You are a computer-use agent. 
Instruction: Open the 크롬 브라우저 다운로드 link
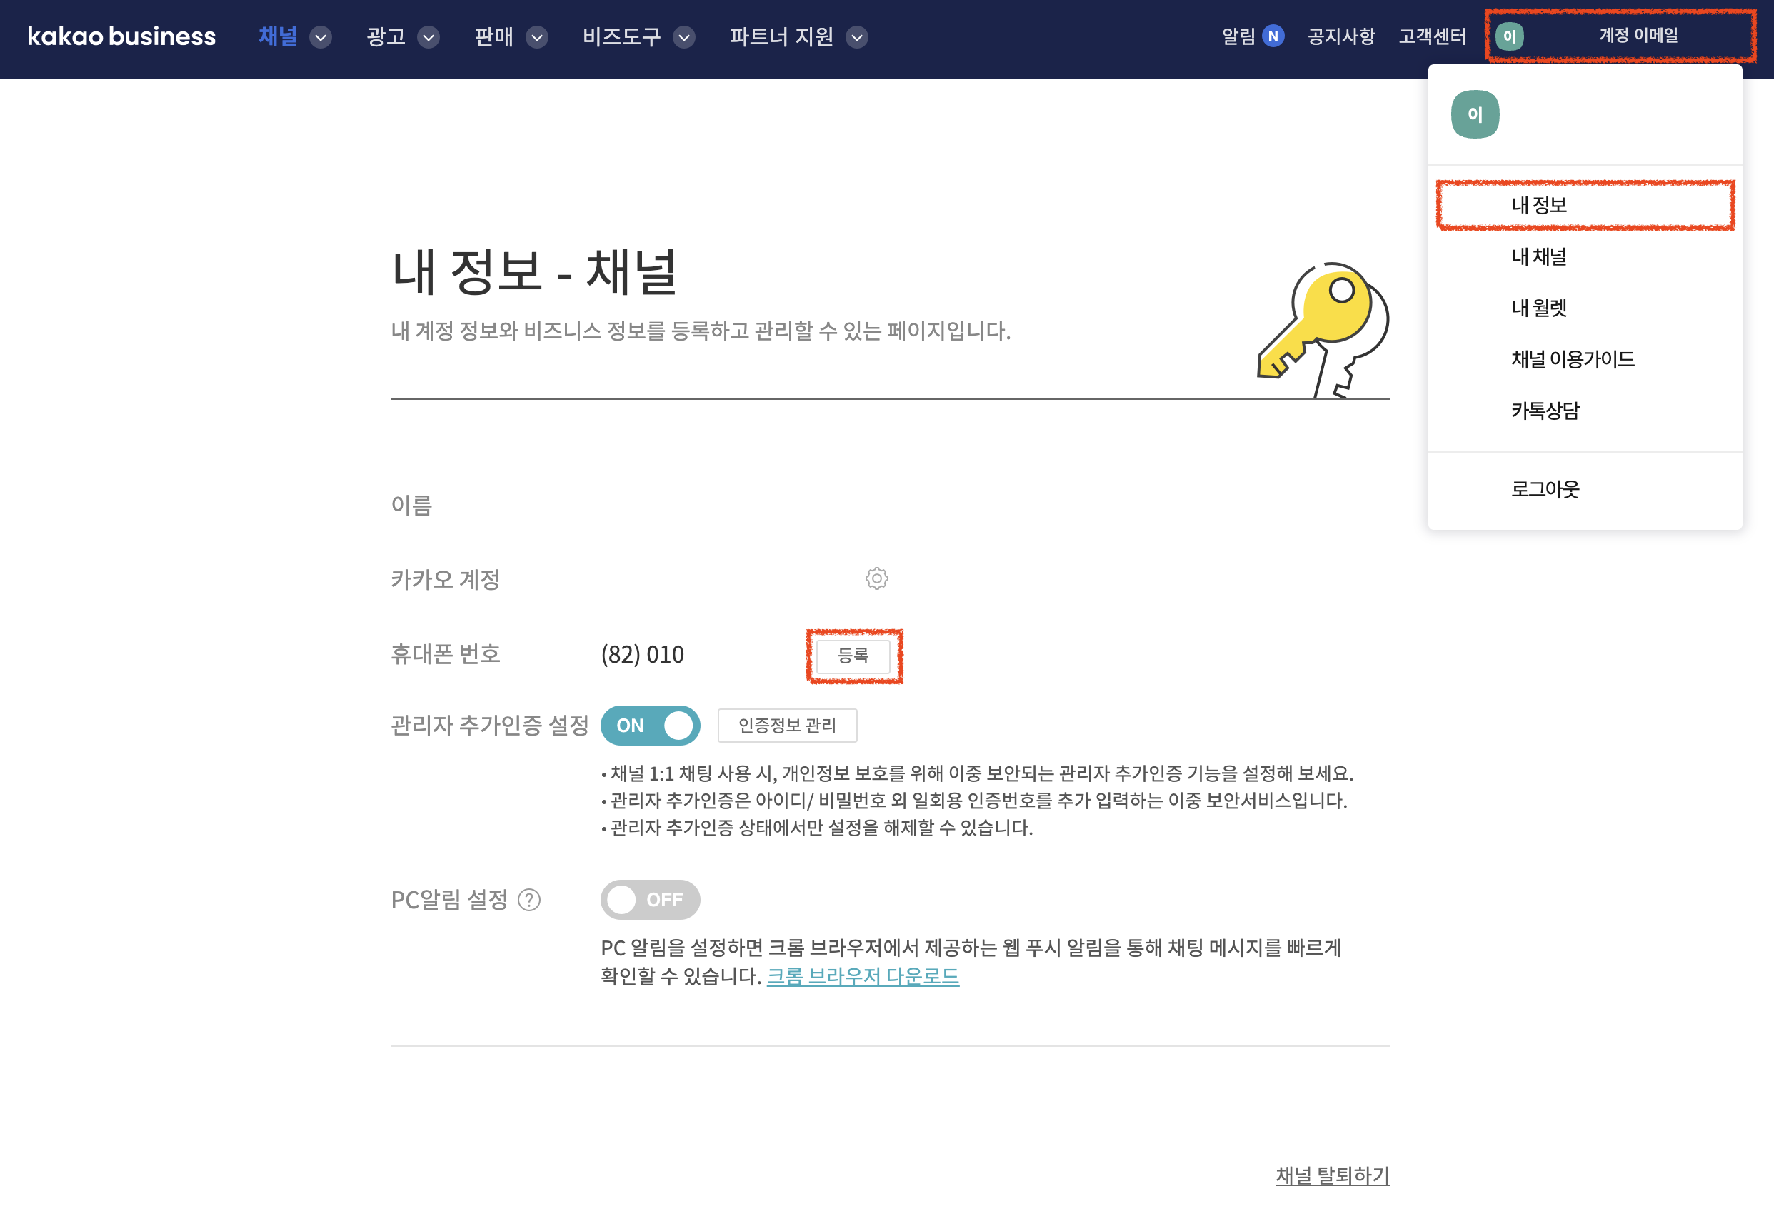(x=863, y=975)
